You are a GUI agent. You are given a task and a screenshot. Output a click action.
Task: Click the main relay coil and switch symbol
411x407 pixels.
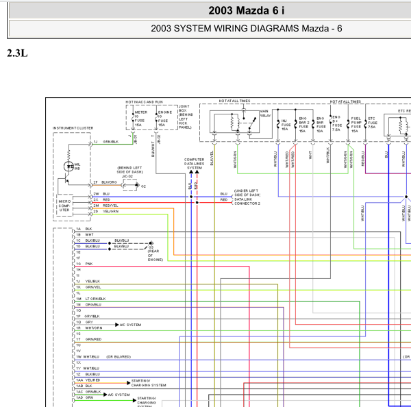pos(234,122)
